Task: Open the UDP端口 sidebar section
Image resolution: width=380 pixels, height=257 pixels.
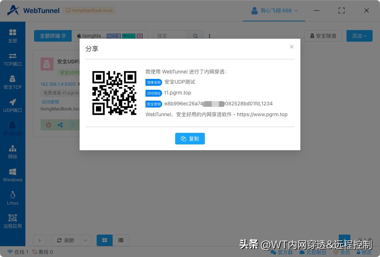Action: [x=13, y=106]
